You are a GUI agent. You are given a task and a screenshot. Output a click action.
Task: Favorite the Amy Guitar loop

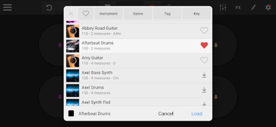point(204,60)
